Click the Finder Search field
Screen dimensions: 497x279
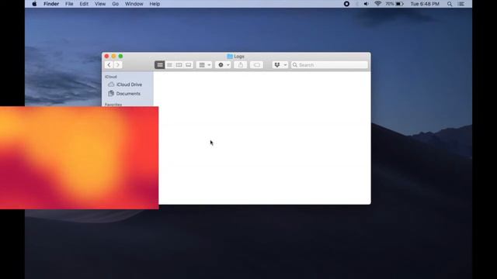[x=329, y=65]
